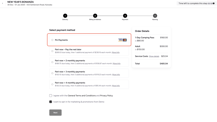Click the Service Costs $25.04 amount
217x122 pixels.
[165, 56]
